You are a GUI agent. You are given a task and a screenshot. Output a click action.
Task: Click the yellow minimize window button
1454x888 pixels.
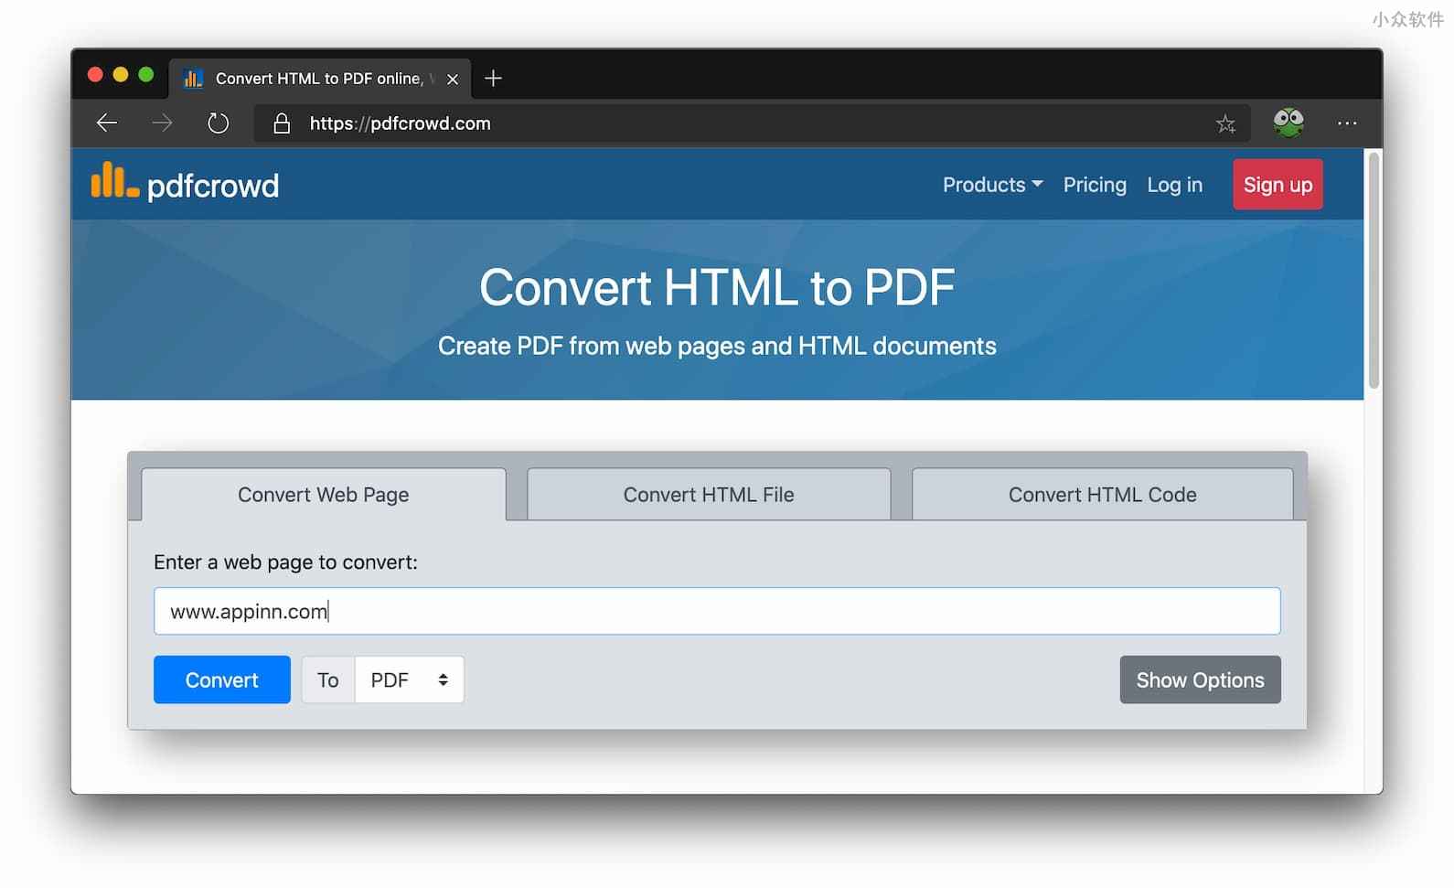point(121,75)
